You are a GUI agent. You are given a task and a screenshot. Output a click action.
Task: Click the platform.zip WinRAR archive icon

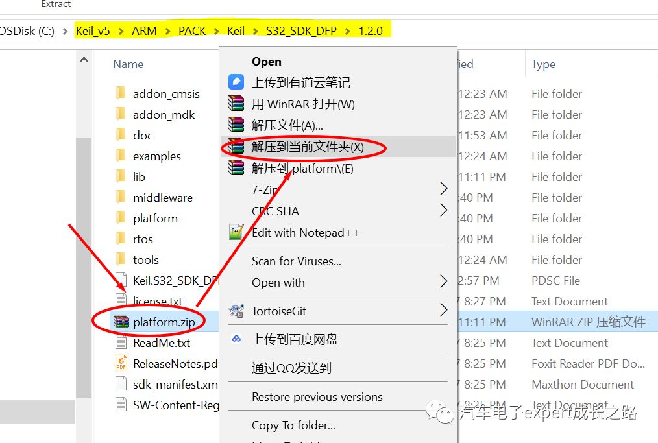pyautogui.click(x=121, y=322)
